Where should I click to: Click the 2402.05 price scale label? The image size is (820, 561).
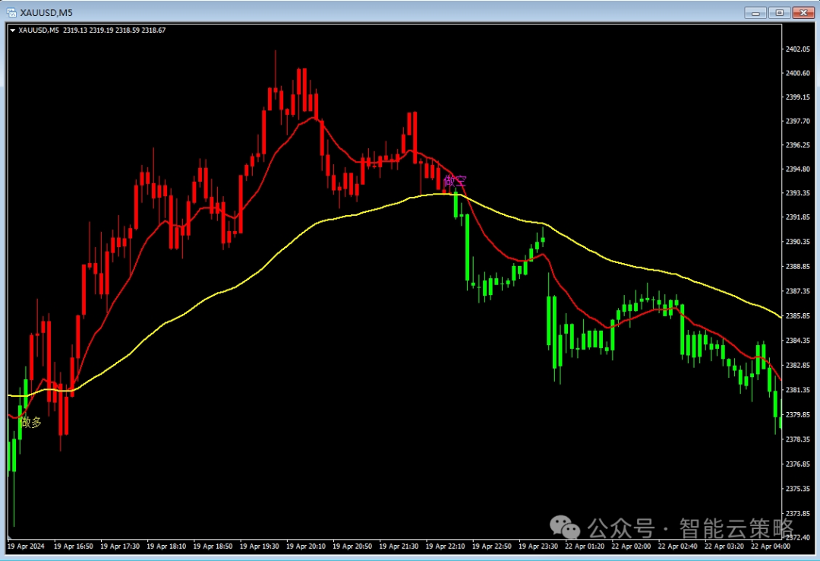tap(797, 49)
